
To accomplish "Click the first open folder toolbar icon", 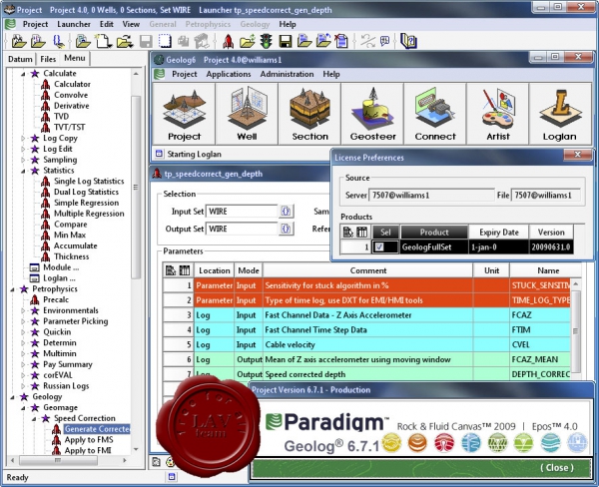I will coord(18,41).
